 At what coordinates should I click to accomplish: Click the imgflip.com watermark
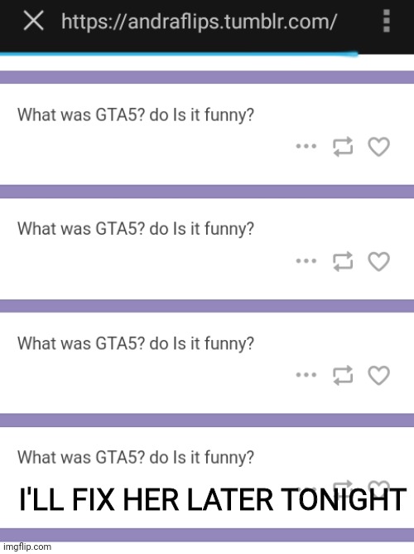[x=27, y=547]
